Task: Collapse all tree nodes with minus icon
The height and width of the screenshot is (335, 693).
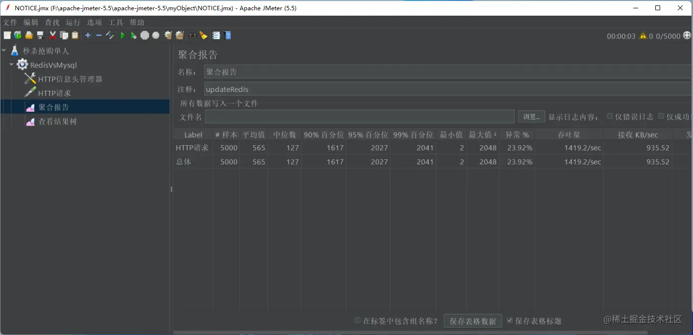Action: click(99, 35)
